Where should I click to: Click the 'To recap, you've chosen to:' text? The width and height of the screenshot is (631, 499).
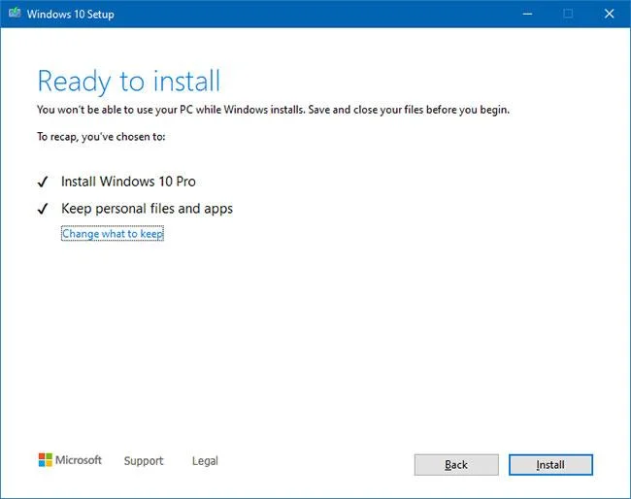click(x=101, y=137)
